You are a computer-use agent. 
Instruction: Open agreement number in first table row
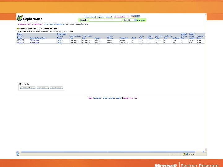20,40
